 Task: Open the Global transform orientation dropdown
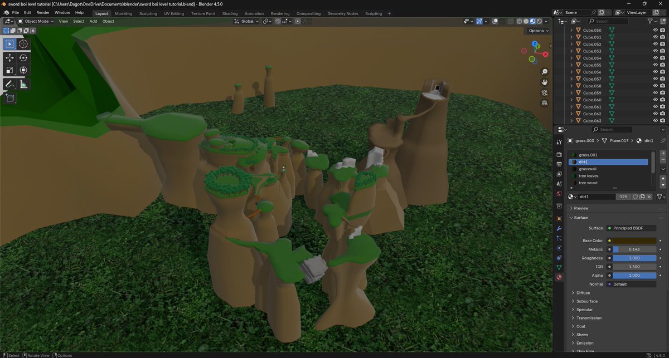[246, 21]
